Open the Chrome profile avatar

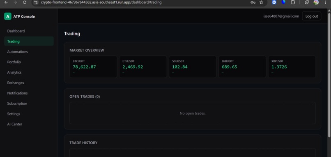(x=316, y=2)
